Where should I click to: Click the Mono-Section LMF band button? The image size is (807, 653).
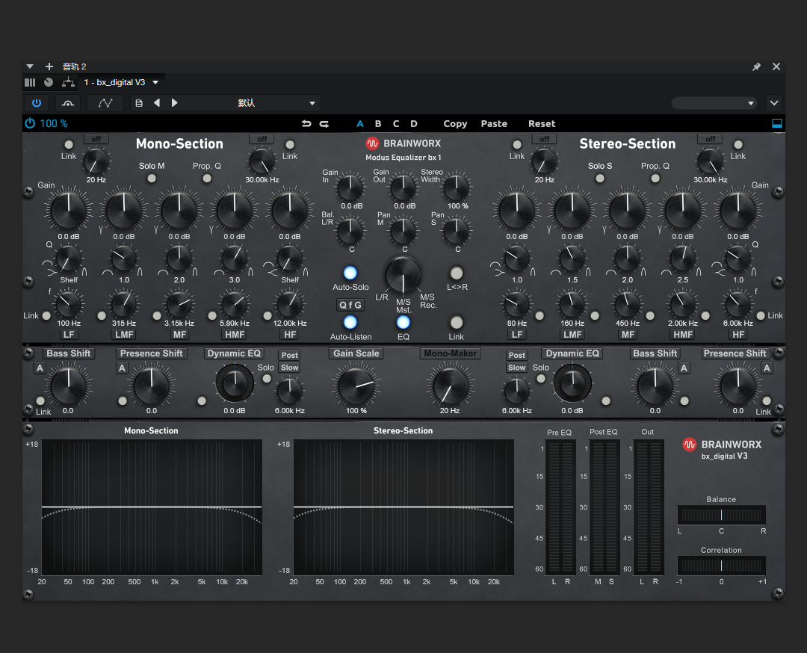pos(124,335)
